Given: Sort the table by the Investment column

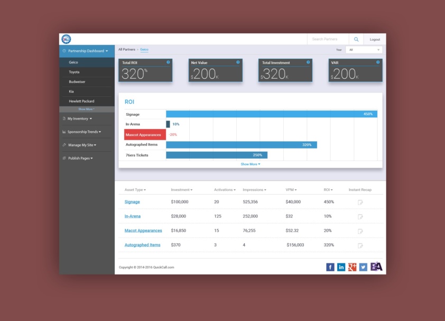Looking at the screenshot, I should (x=182, y=190).
